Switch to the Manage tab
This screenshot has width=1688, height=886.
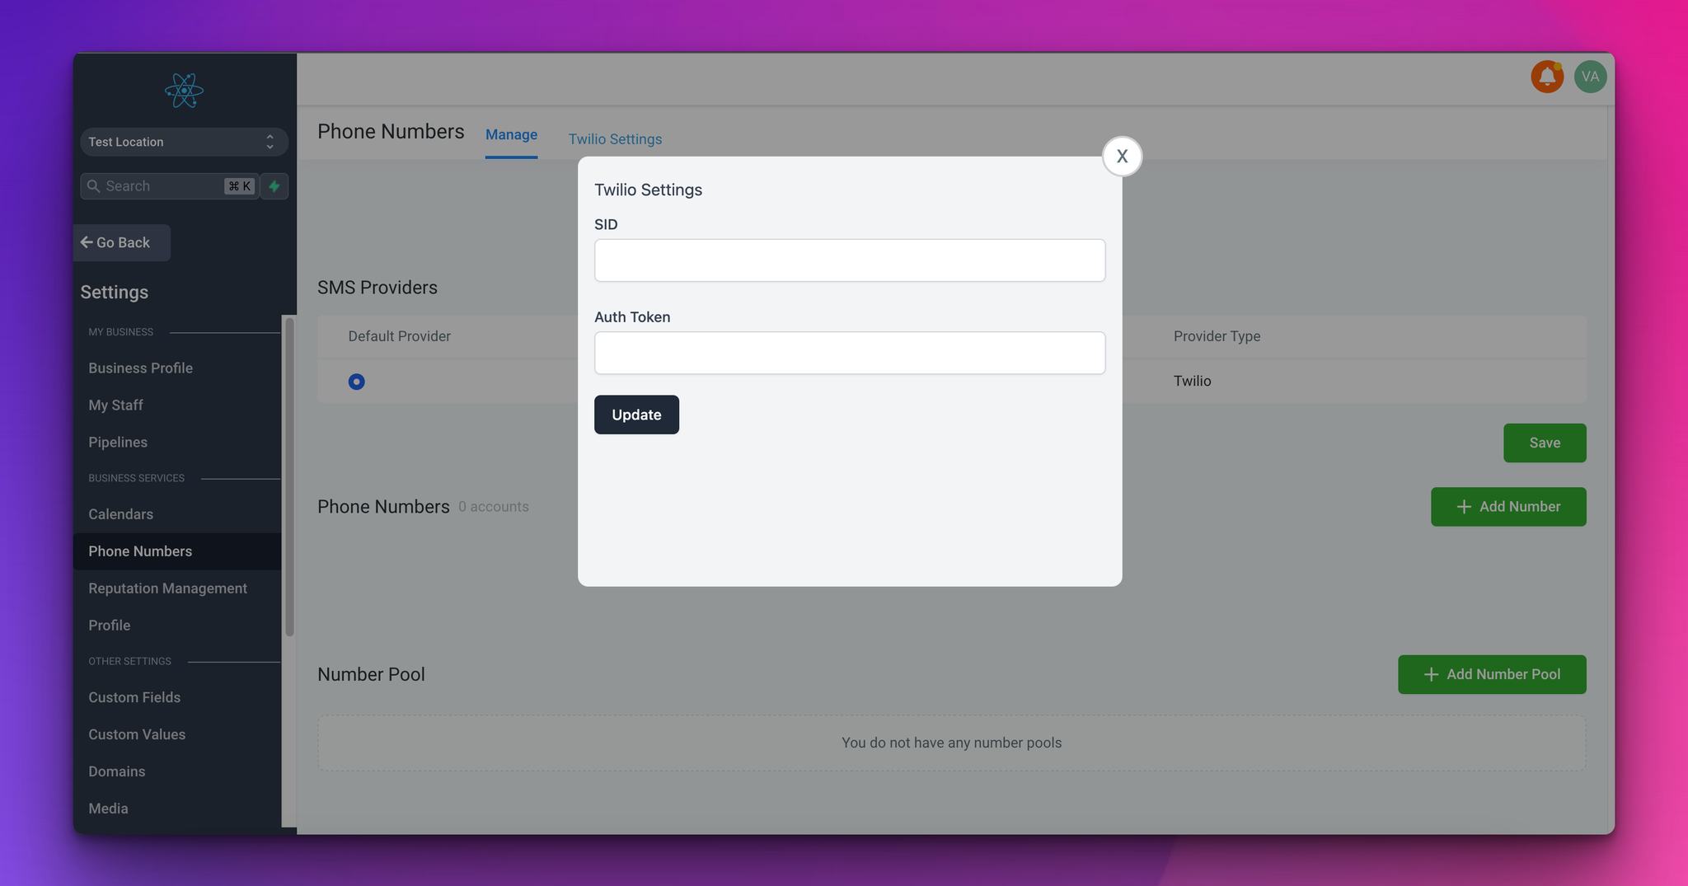[x=511, y=135]
